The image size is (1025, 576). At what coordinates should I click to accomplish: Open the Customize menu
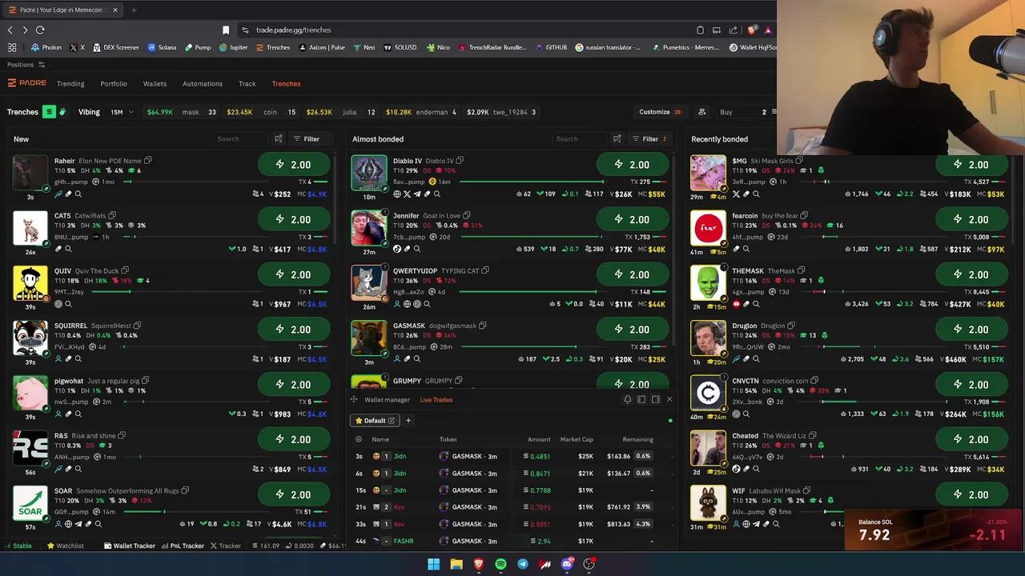coord(660,112)
